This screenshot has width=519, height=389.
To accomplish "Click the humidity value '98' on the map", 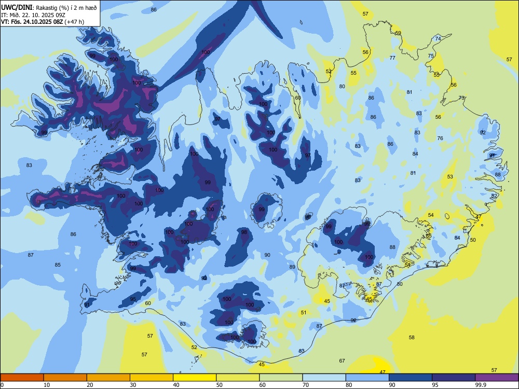I will (244, 232).
